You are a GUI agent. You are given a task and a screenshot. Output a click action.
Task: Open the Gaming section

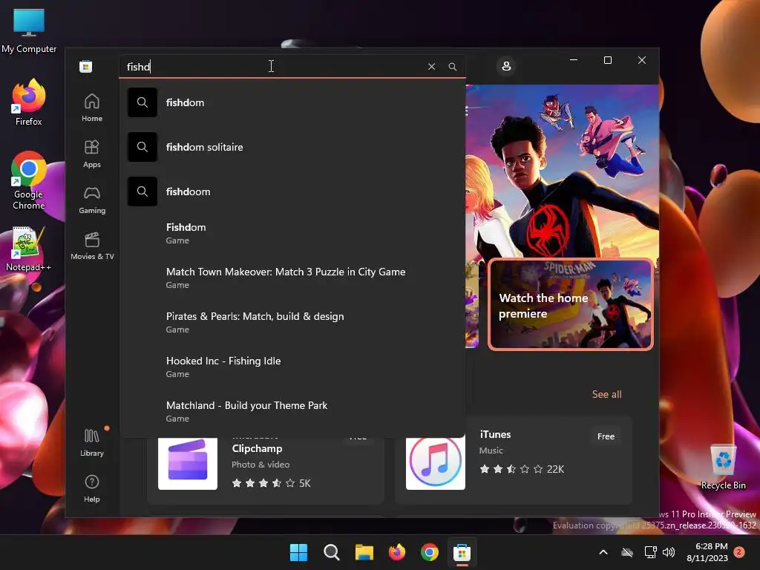click(92, 200)
